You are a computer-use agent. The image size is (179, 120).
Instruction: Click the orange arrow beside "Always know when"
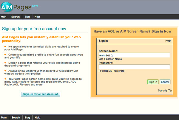5,71
